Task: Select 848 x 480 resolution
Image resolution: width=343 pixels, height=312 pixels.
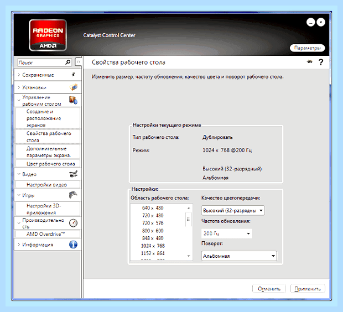Action: [153, 238]
